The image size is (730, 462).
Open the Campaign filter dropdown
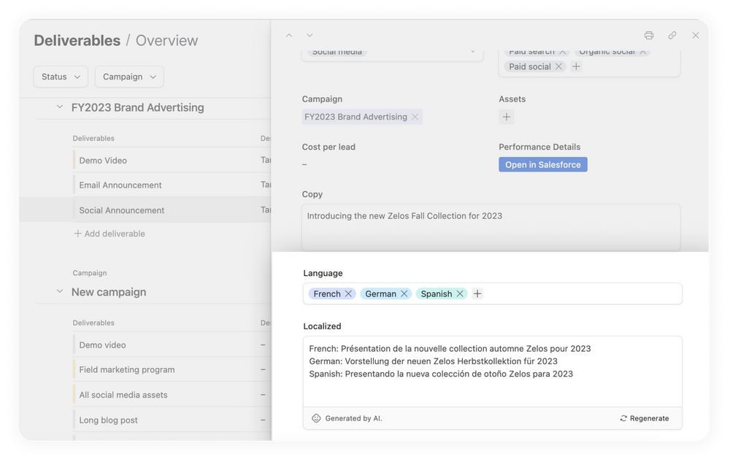coord(129,77)
